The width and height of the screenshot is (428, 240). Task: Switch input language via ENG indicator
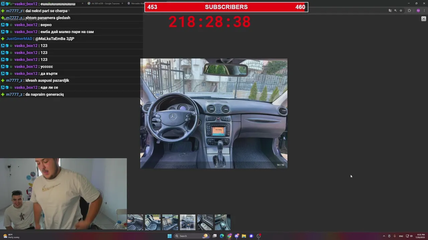pos(401,236)
